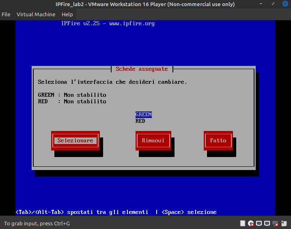291x229 pixels.
Task: Click the Rimuovi button
Action: (153, 140)
